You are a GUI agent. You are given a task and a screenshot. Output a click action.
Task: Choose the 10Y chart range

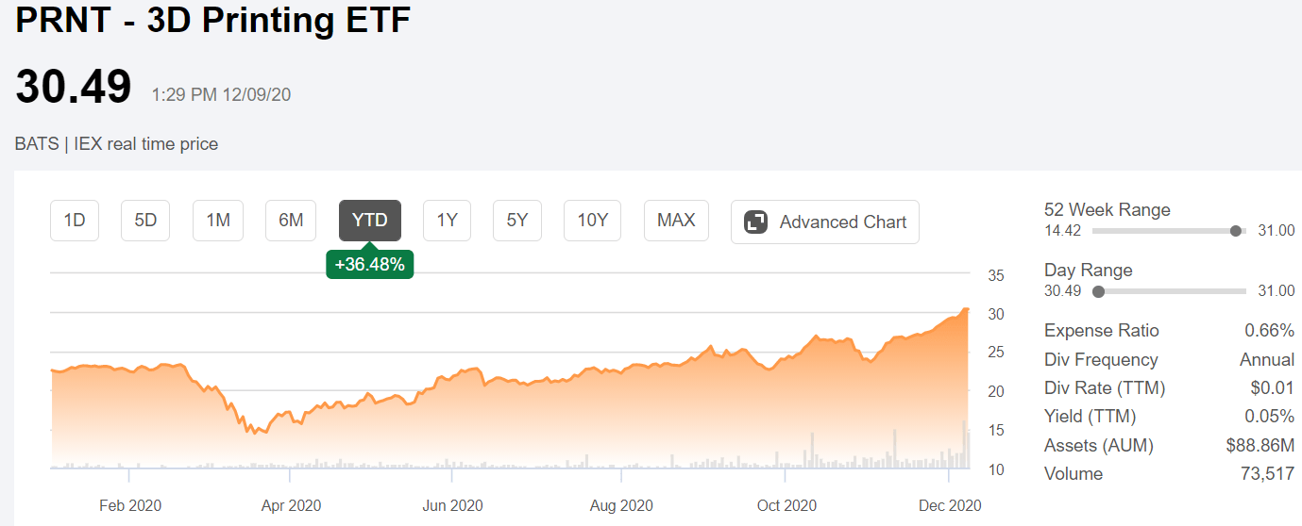click(x=593, y=221)
